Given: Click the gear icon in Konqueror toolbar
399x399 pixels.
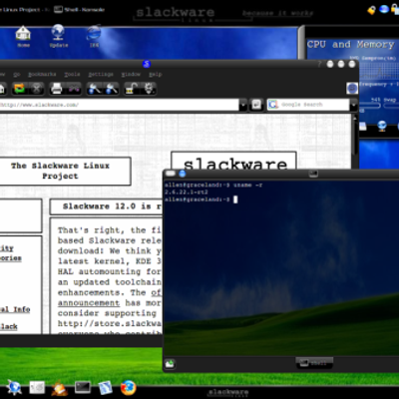Looking at the screenshot, I should [x=149, y=89].
